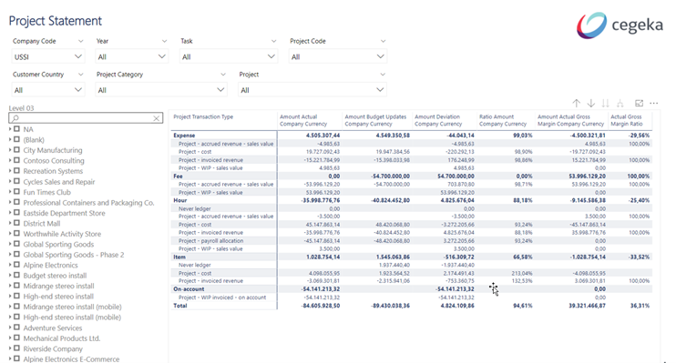Image resolution: width=676 pixels, height=363 pixels.
Task: Go to next level in hierarchy icon
Action: coord(605,104)
